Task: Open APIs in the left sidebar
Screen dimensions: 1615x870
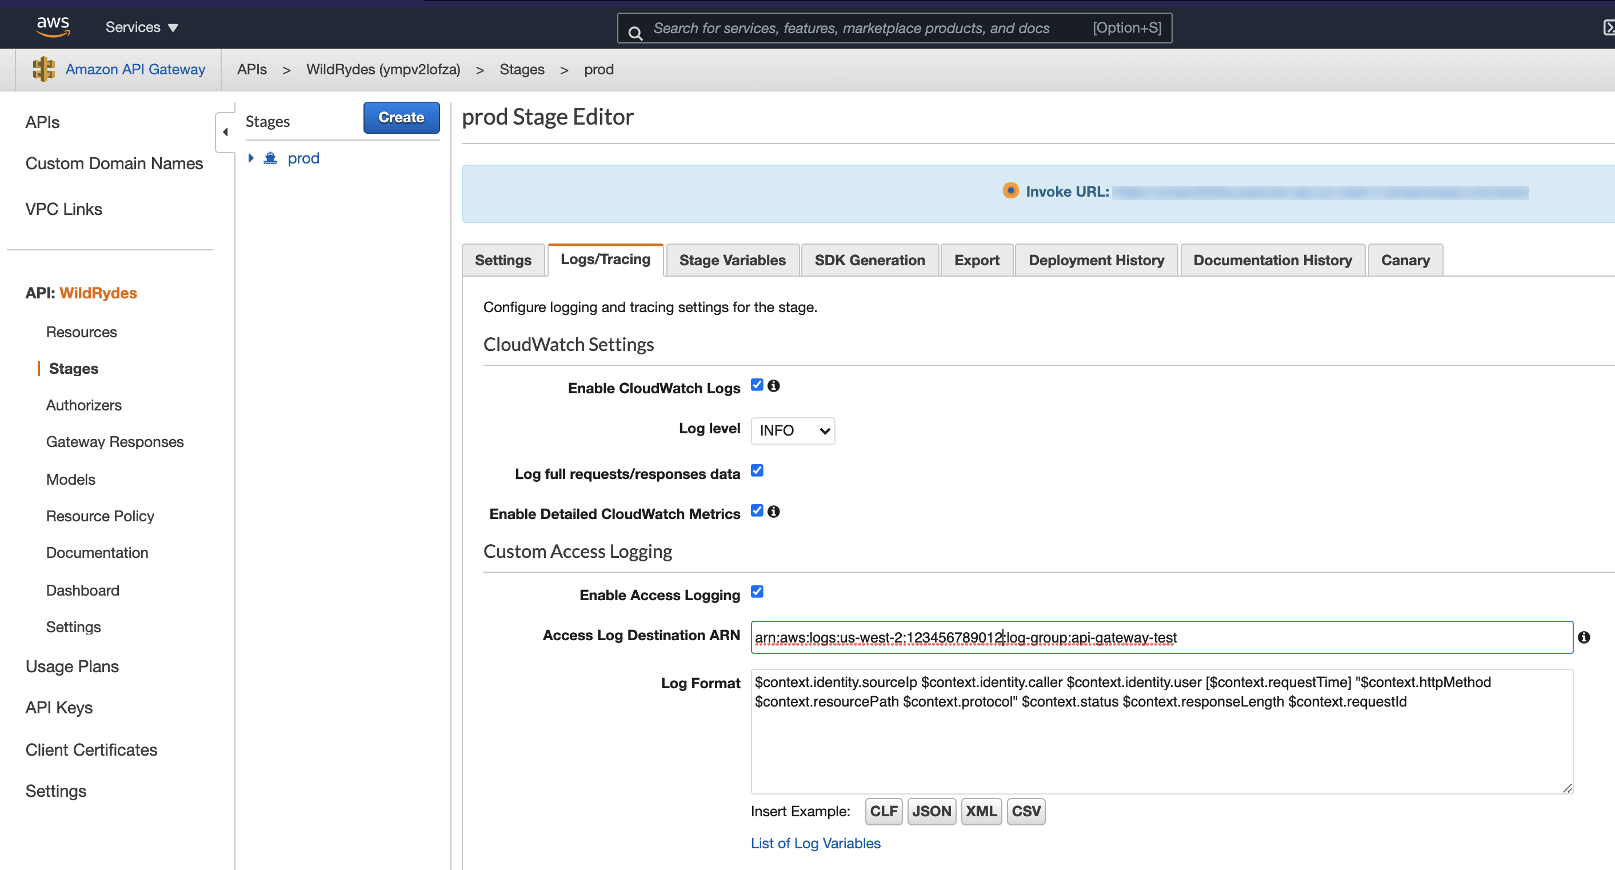Action: point(42,122)
